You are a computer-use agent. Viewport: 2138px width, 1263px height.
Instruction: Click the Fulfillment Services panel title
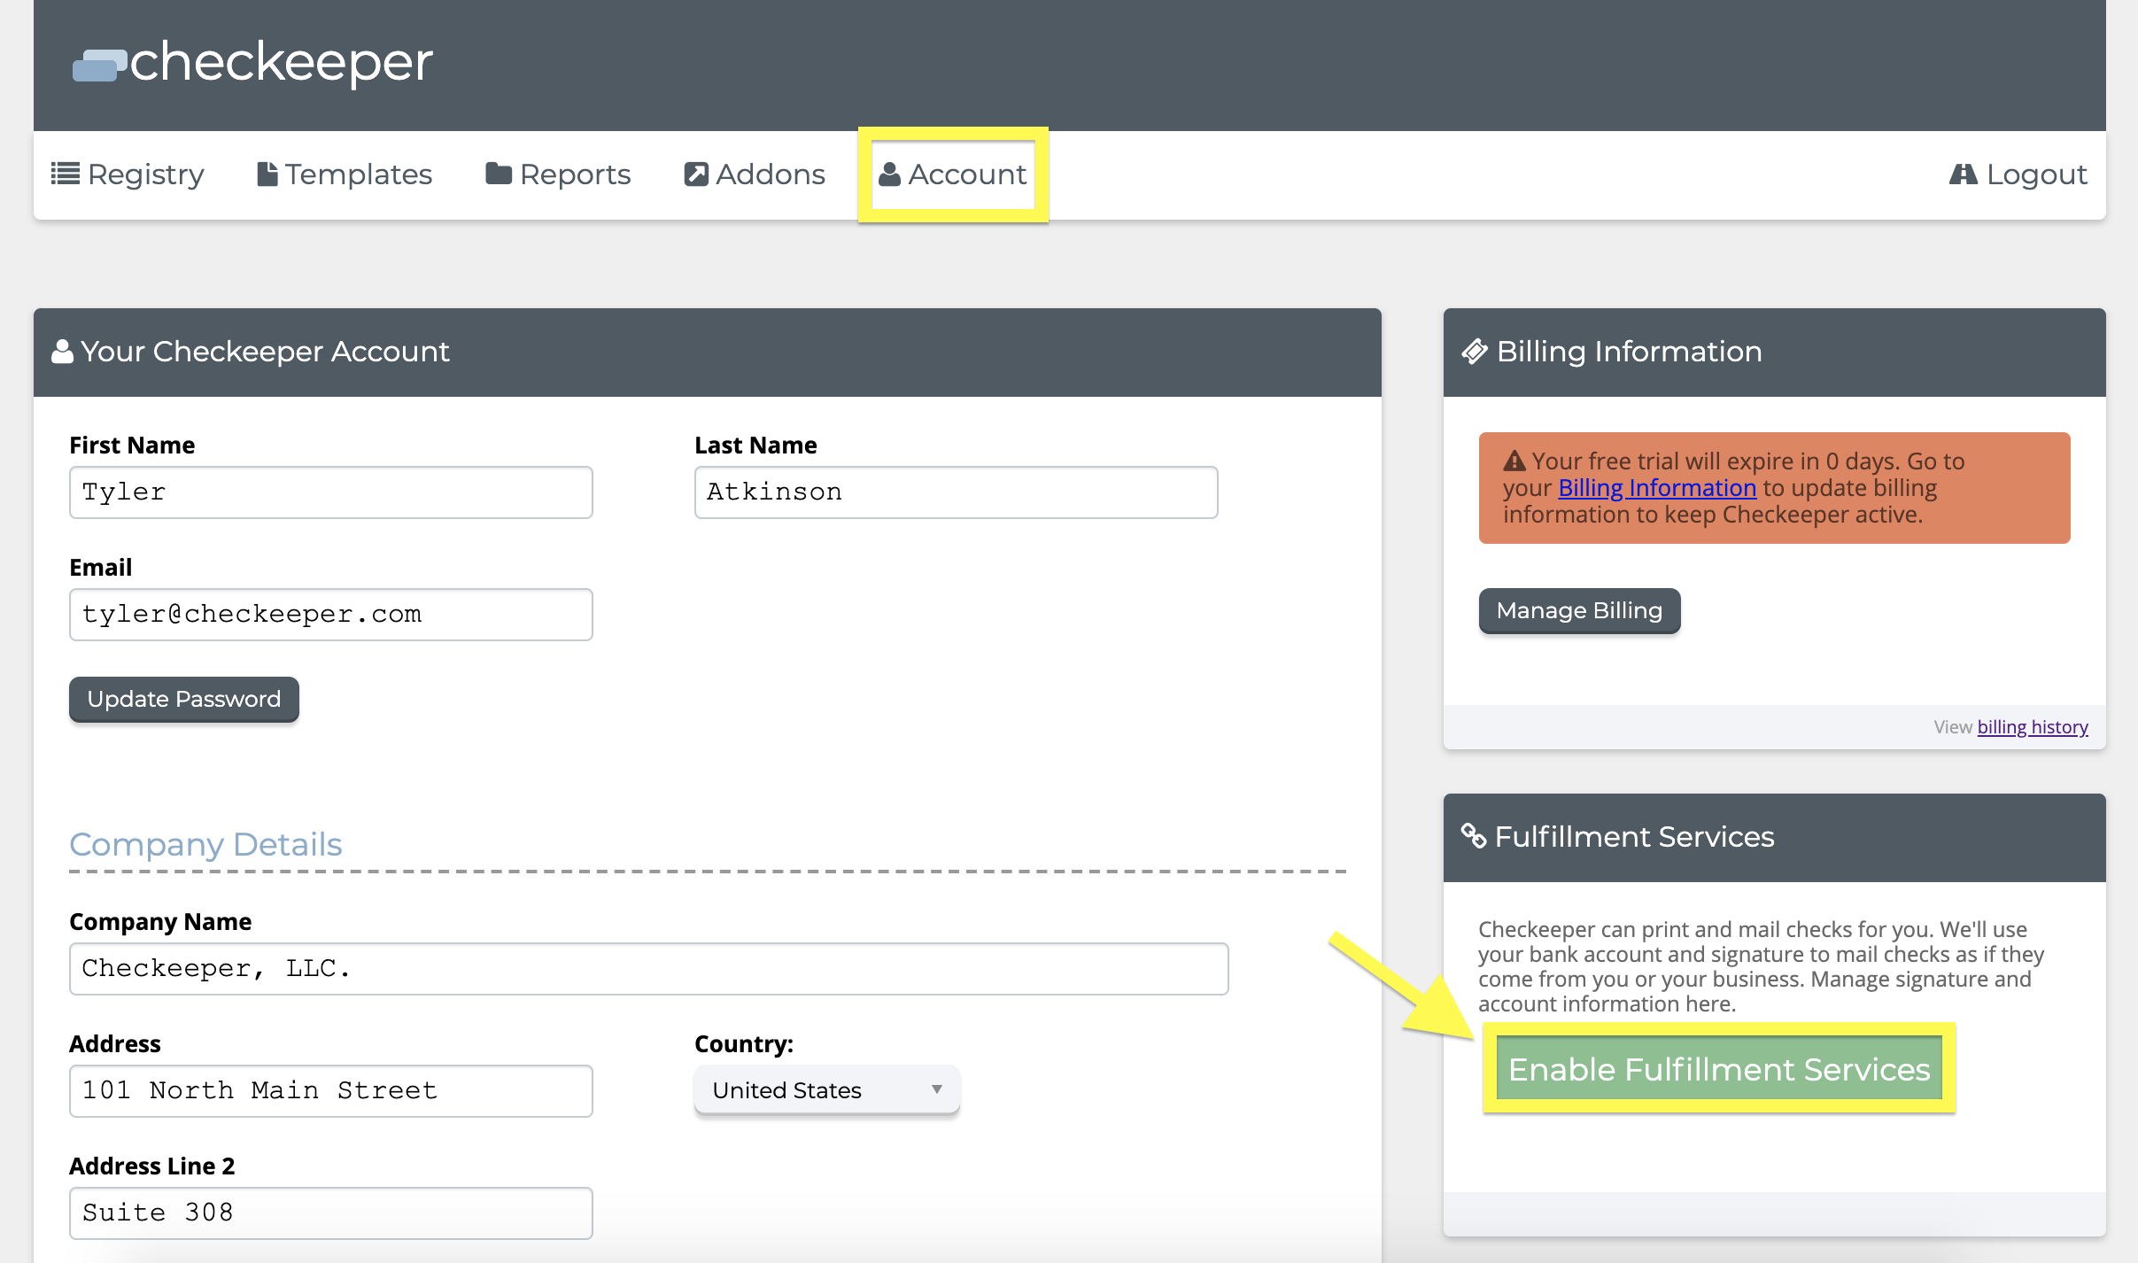point(1634,837)
